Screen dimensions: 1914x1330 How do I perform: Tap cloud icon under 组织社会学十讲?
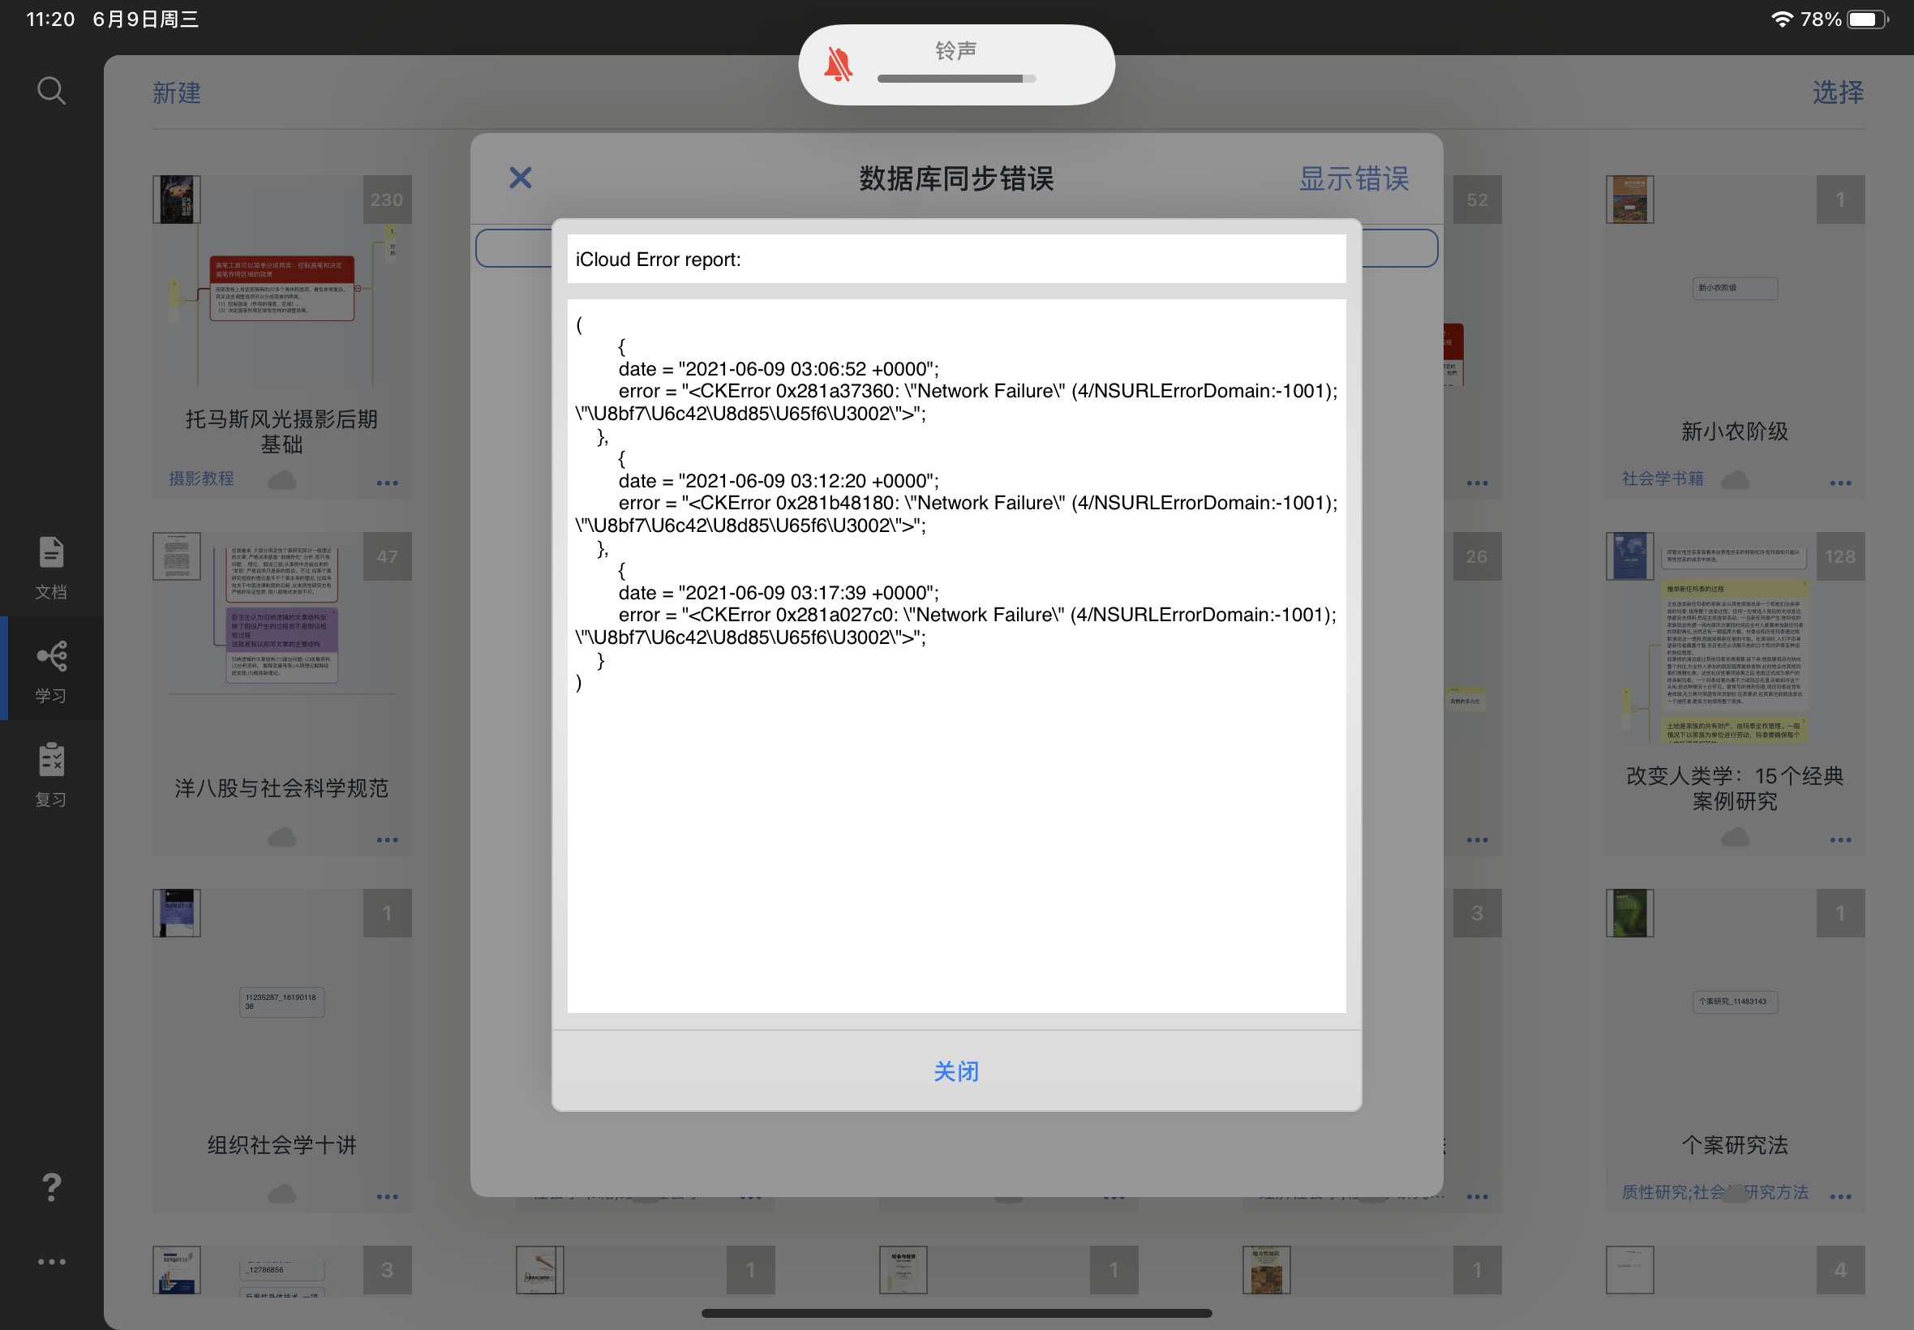[x=281, y=1195]
